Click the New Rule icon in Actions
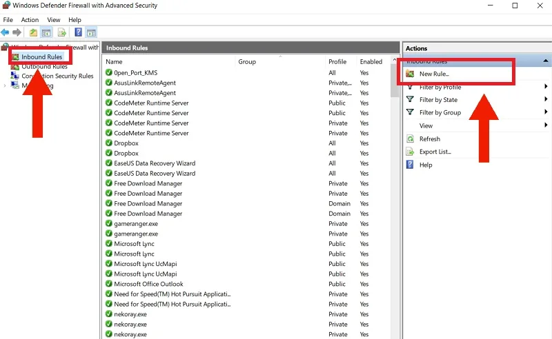The width and height of the screenshot is (552, 339). tap(410, 74)
